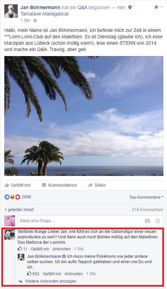
Task: Click the location pin icon beside Tamatave Madagascar
Action: 130,8
